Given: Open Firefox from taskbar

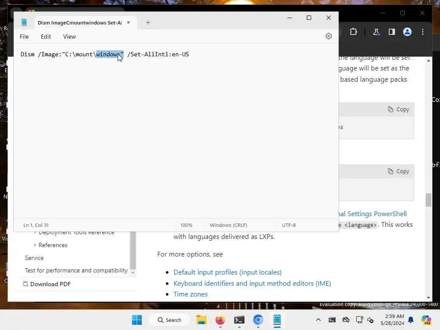Looking at the screenshot, I should pos(220,320).
